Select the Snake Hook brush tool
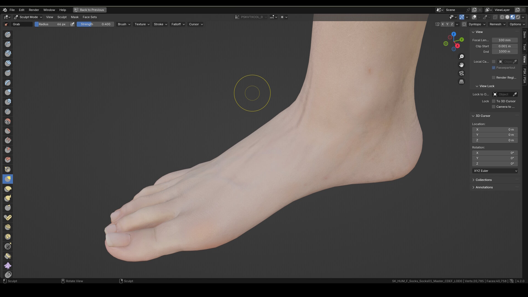528x297 pixels. click(8, 198)
